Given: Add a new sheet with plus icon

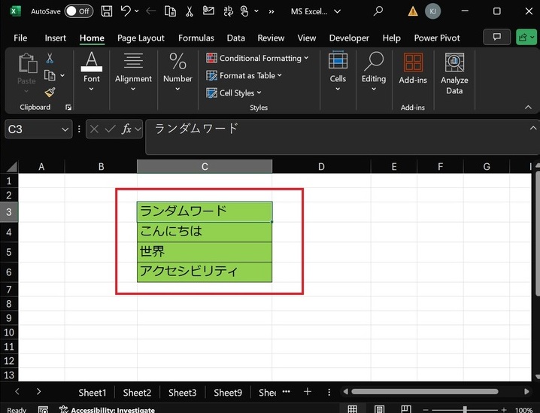Looking at the screenshot, I should (x=307, y=392).
